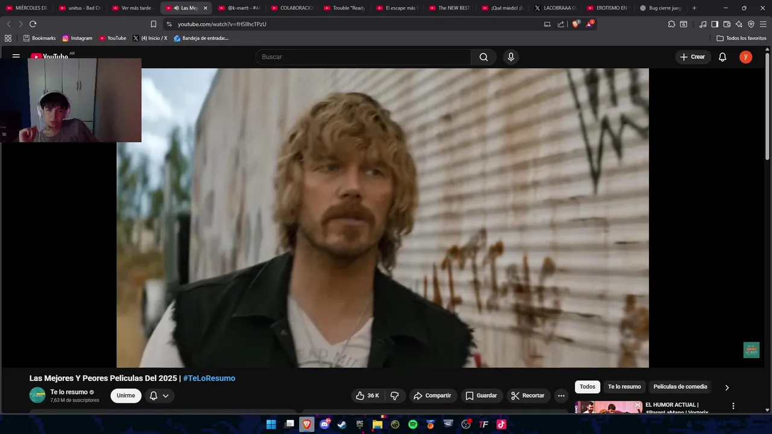Click the Recortar clip button
Screen dimensions: 772x434
[x=528, y=395]
